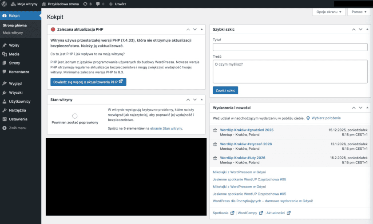Click Dowiedz się więcej o aktualizowaniu PHP
The image size is (373, 224).
[88, 82]
